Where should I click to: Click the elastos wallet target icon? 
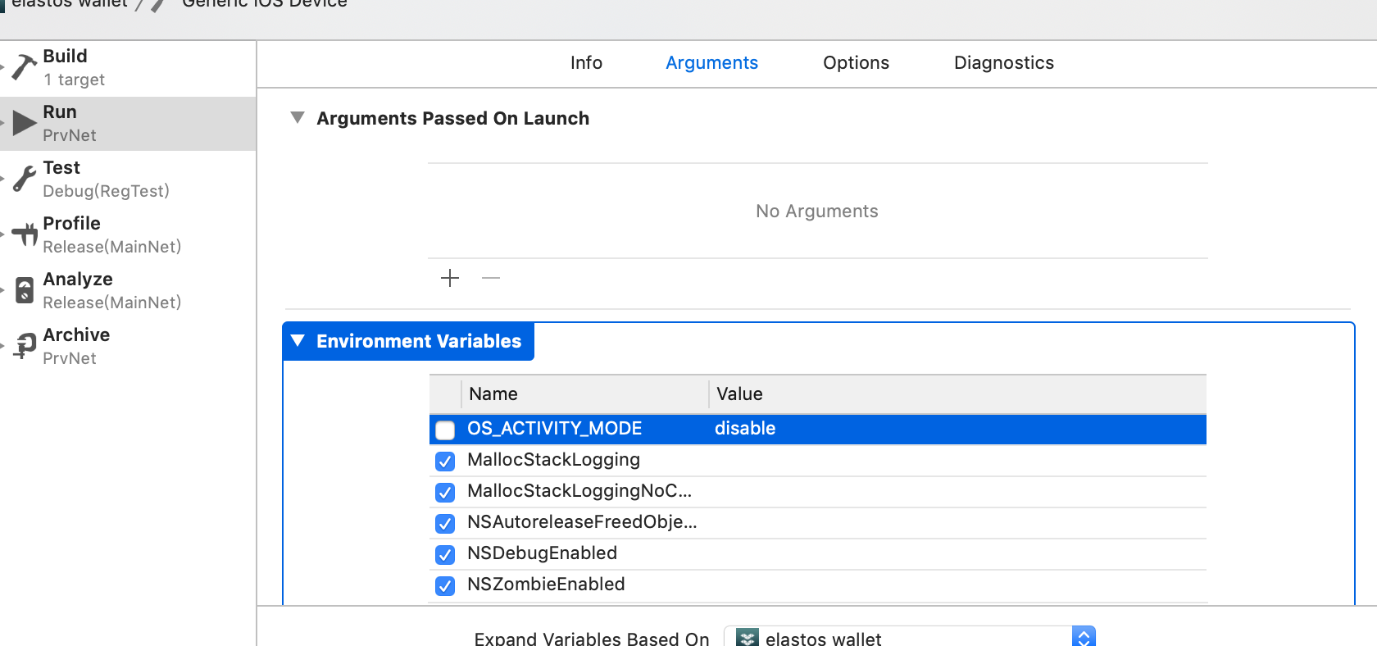[x=748, y=638]
